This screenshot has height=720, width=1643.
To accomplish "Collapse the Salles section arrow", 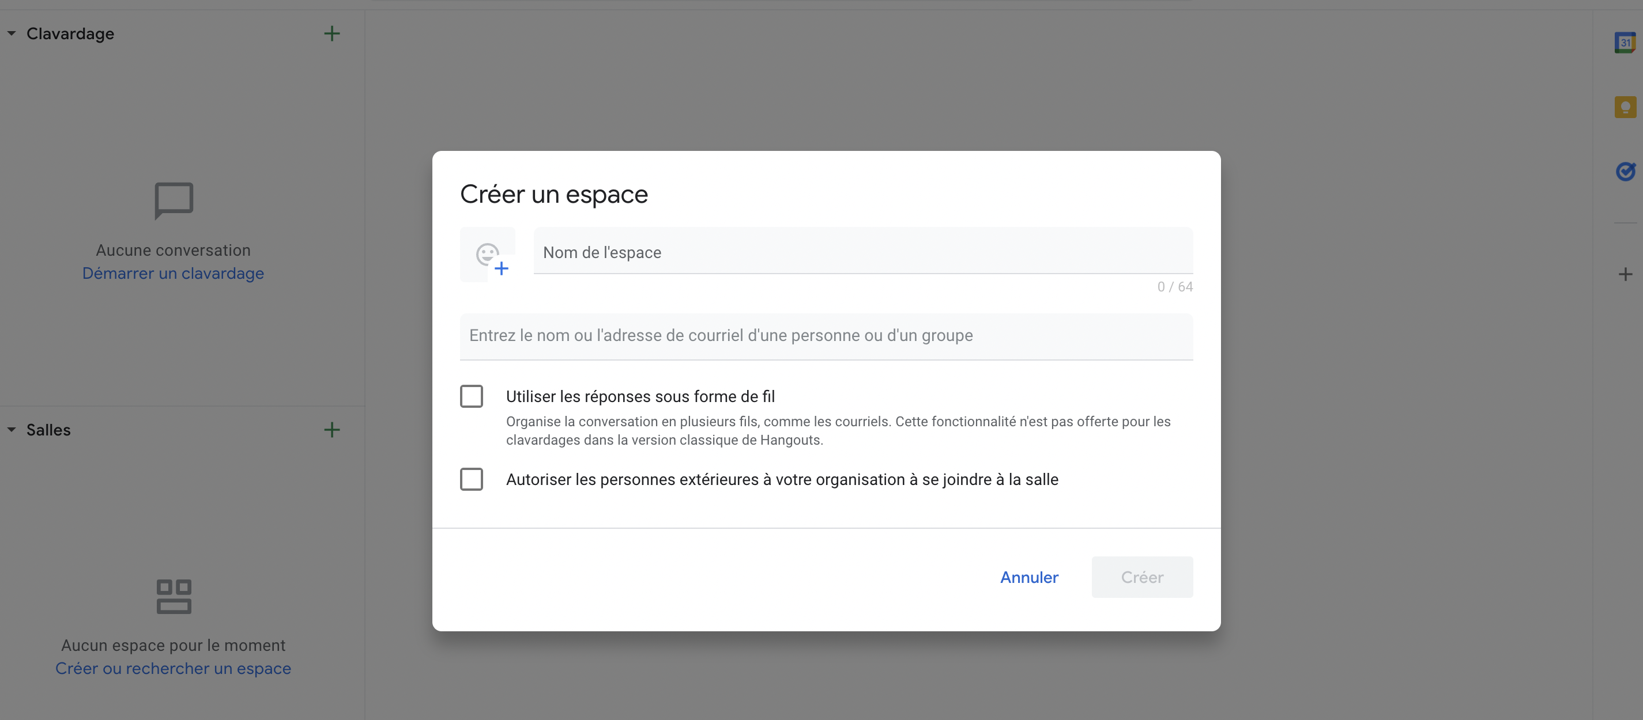I will (12, 430).
